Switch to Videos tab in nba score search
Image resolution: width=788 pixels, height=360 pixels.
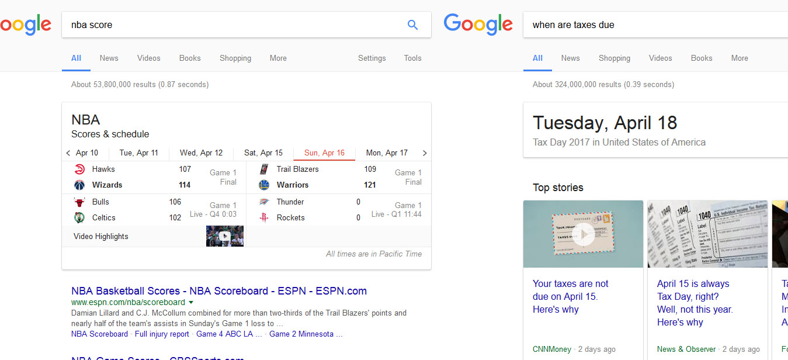pyautogui.click(x=149, y=58)
